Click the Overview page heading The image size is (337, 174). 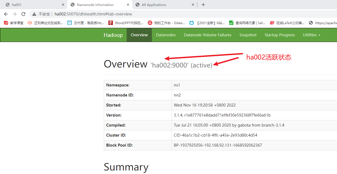[126, 64]
